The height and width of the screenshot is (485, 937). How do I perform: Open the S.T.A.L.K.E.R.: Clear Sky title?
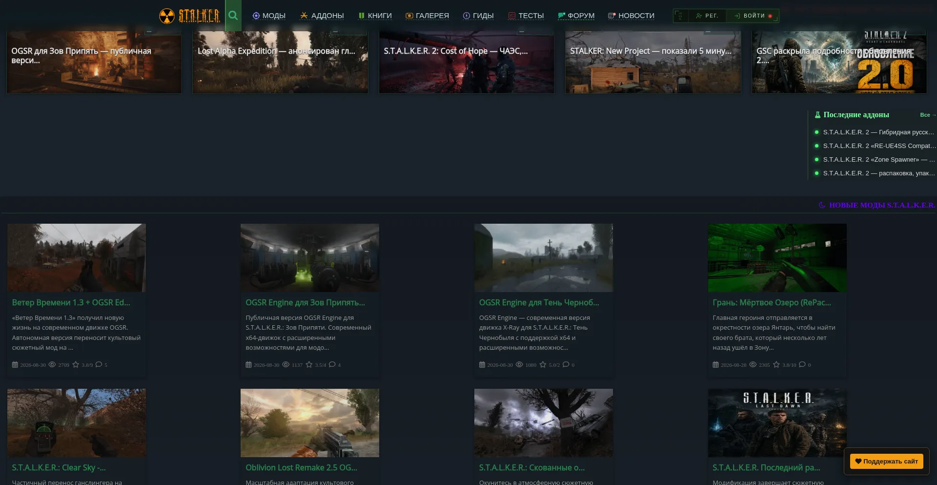59,468
